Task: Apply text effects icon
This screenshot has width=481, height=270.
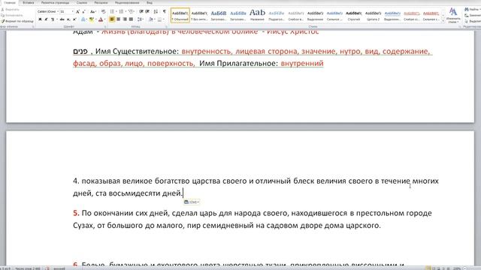Action: point(83,19)
